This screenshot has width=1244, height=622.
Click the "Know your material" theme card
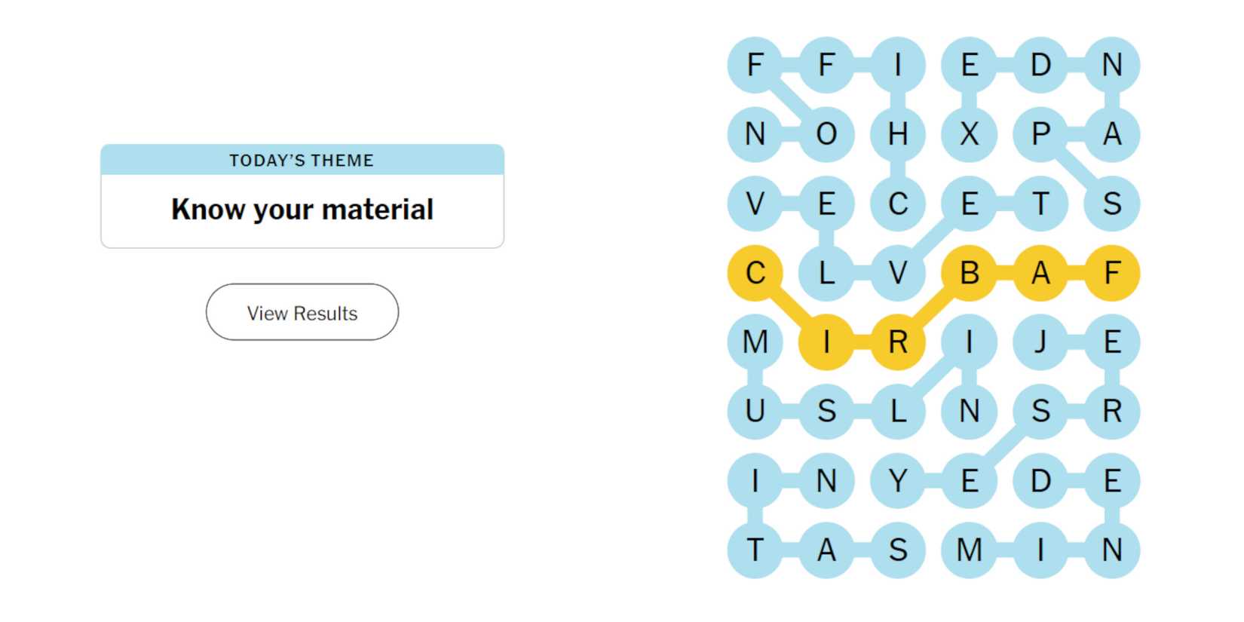click(302, 210)
